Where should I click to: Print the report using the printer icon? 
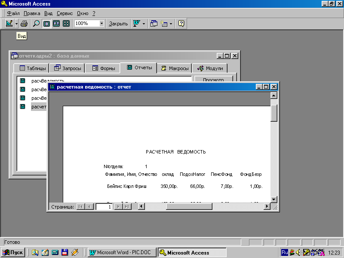point(24,23)
